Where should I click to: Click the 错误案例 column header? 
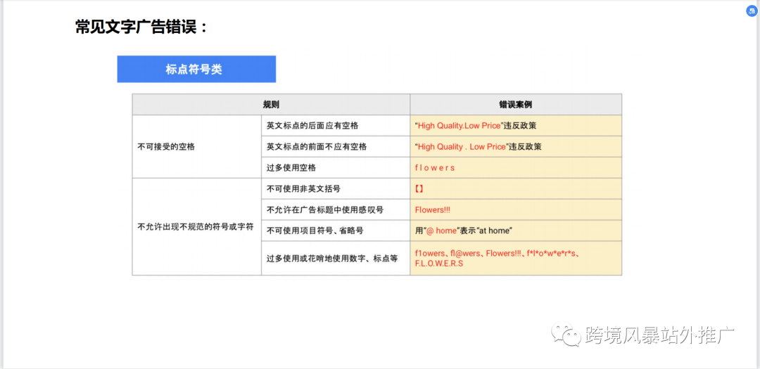click(516, 105)
